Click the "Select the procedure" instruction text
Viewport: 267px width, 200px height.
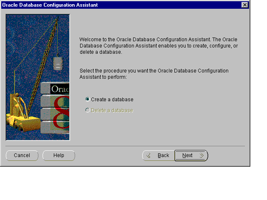click(x=154, y=74)
